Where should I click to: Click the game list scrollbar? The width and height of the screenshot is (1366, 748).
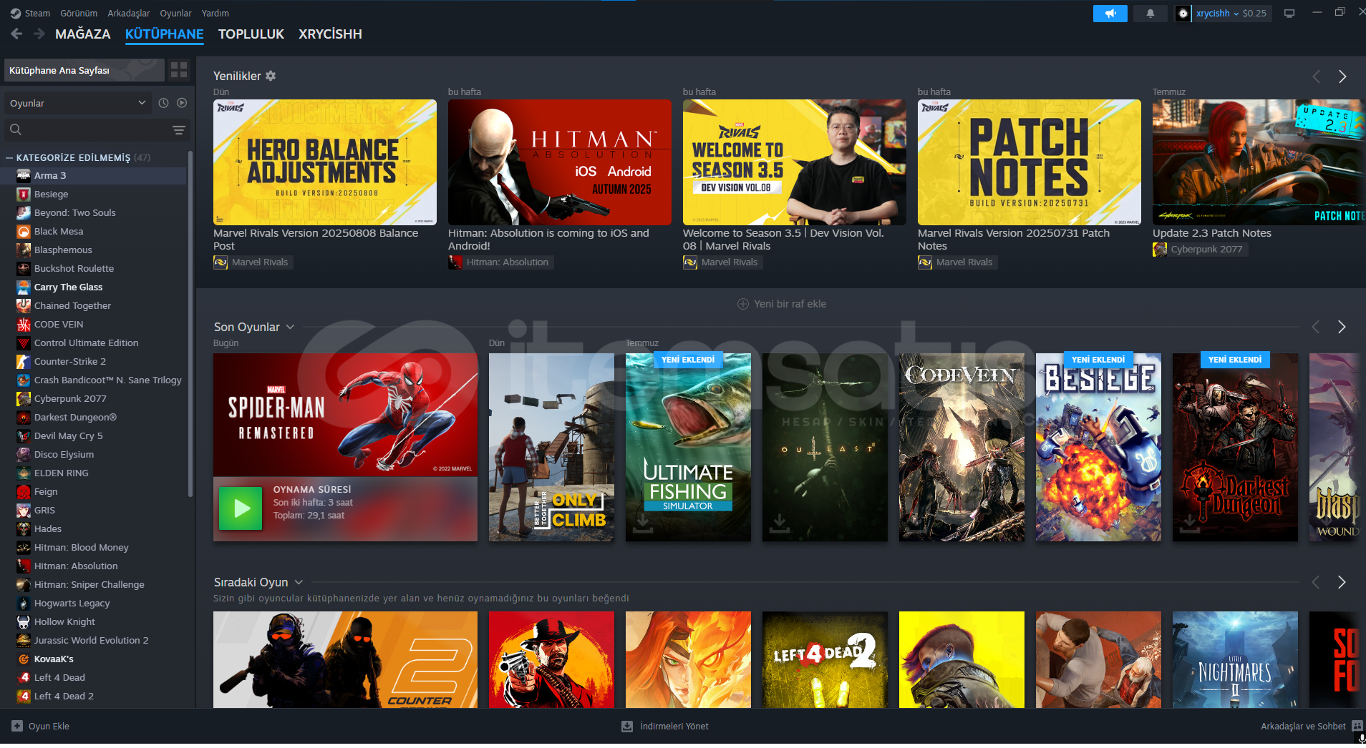click(x=190, y=324)
